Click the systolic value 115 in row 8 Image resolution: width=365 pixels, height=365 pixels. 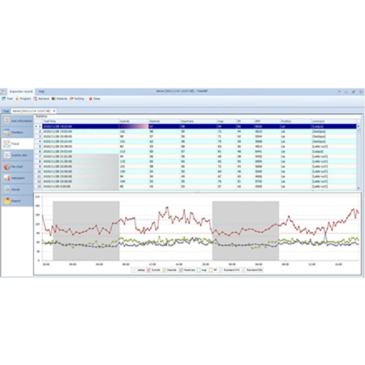coord(122,161)
